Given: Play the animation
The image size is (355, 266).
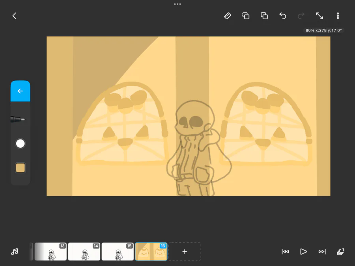Looking at the screenshot, I should point(303,251).
